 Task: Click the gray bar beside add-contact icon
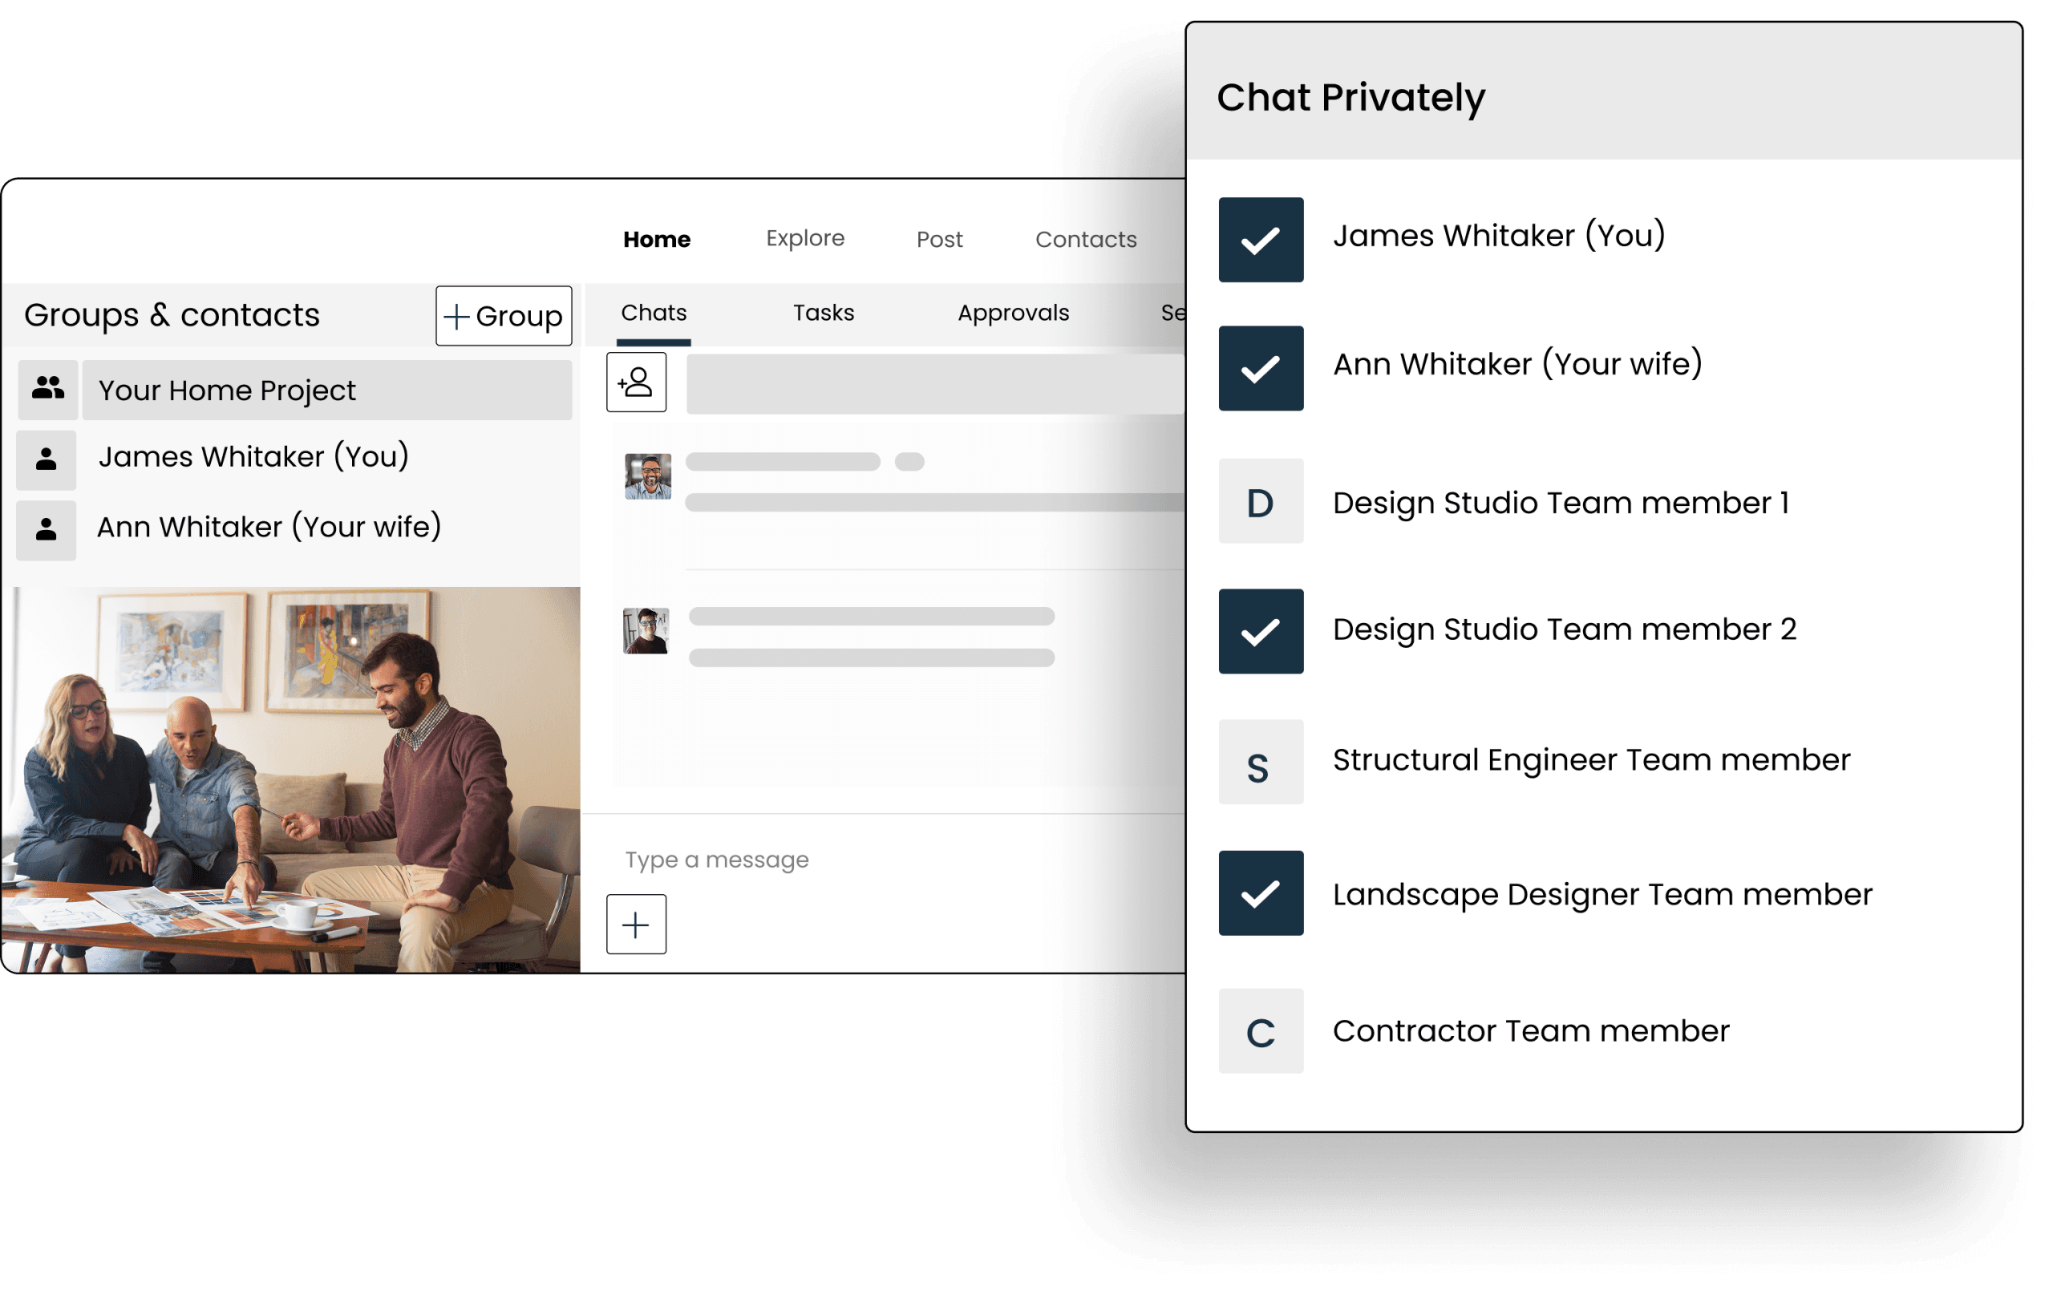tap(935, 383)
